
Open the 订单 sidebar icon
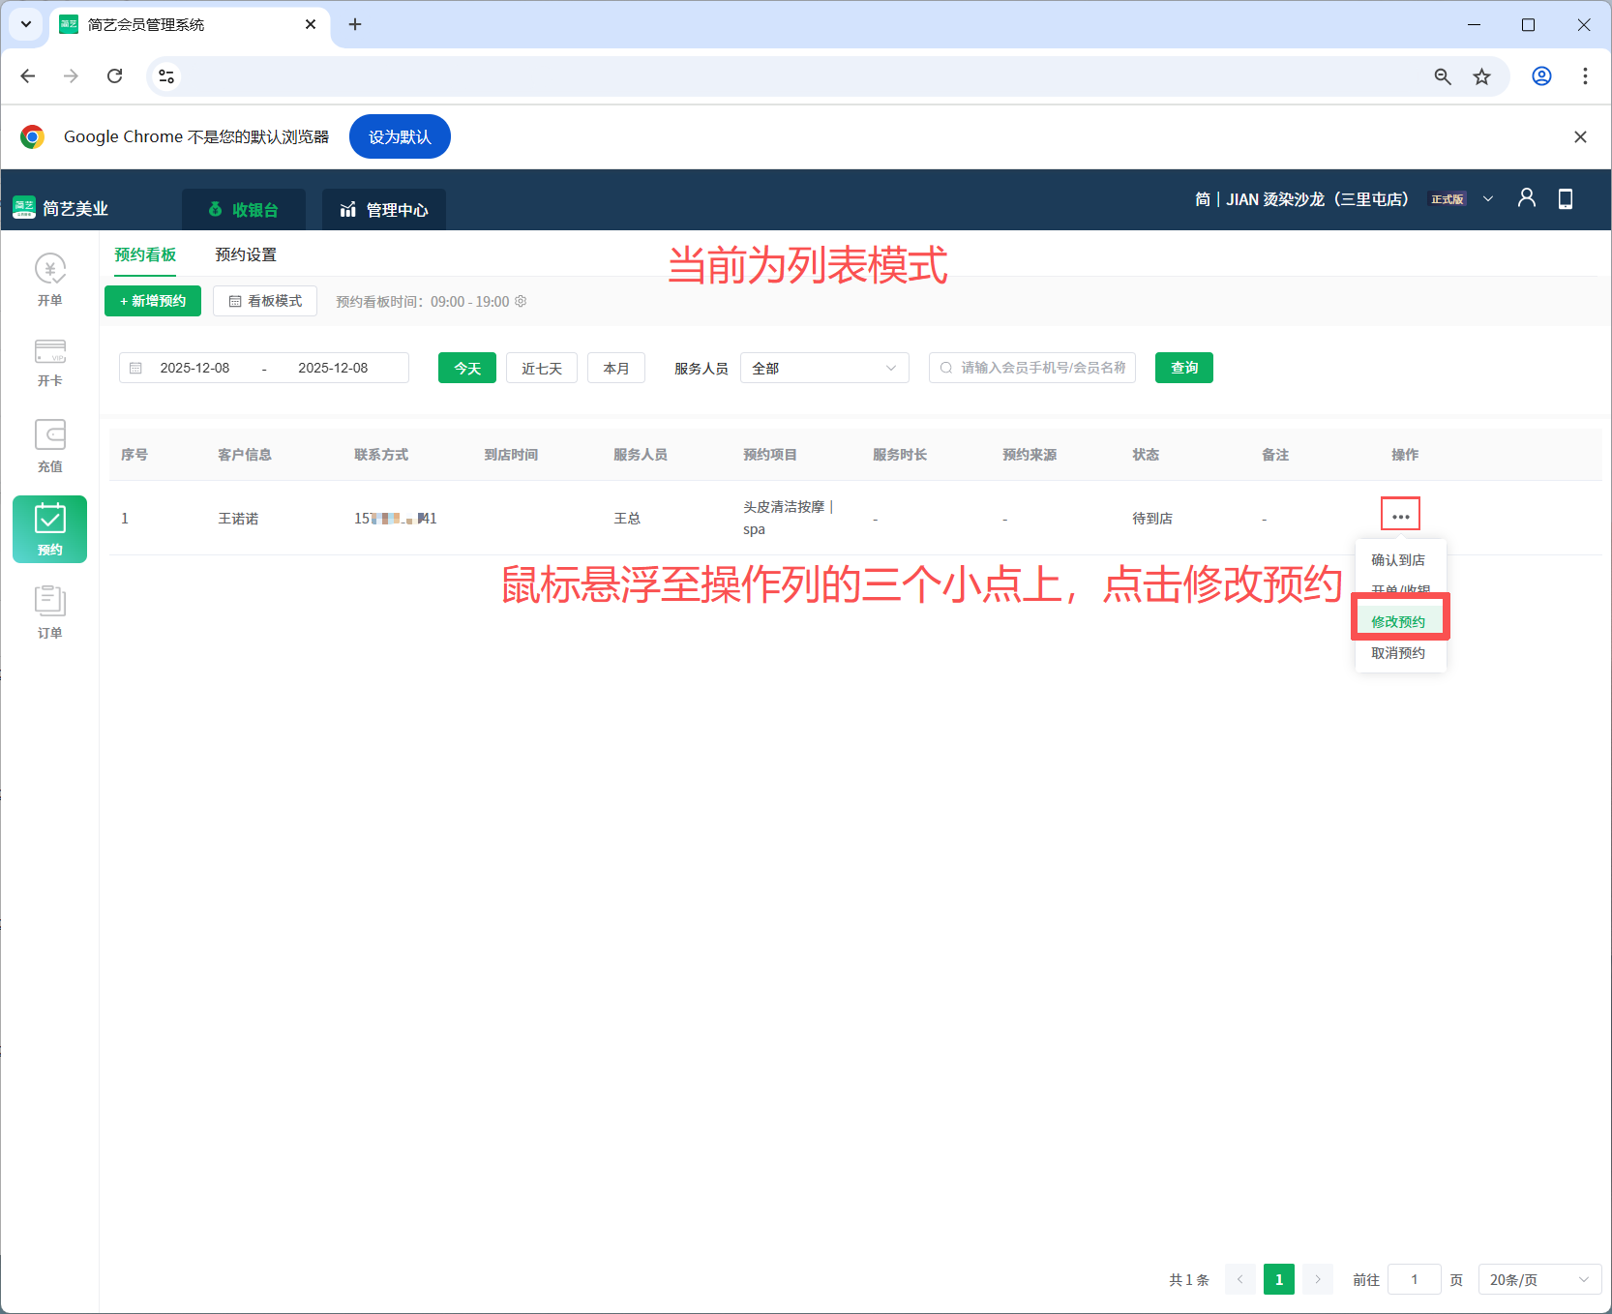(49, 600)
